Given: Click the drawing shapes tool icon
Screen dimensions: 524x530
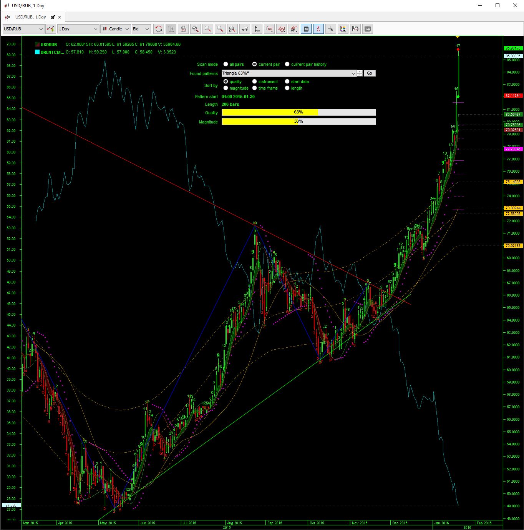Looking at the screenshot, I should [282, 29].
